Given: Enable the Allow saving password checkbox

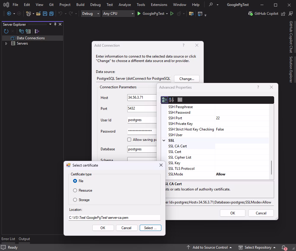Looking at the screenshot, I should 129,140.
